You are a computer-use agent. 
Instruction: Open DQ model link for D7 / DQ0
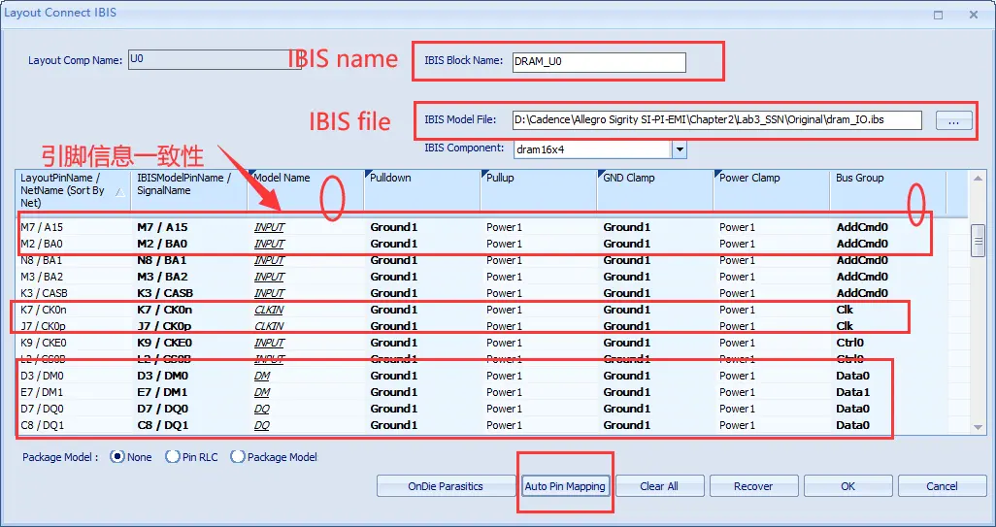click(x=262, y=409)
